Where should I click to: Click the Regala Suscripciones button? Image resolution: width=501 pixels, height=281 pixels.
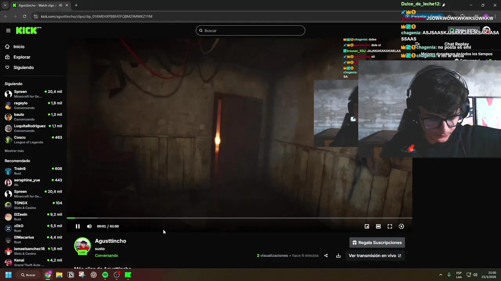click(x=377, y=242)
